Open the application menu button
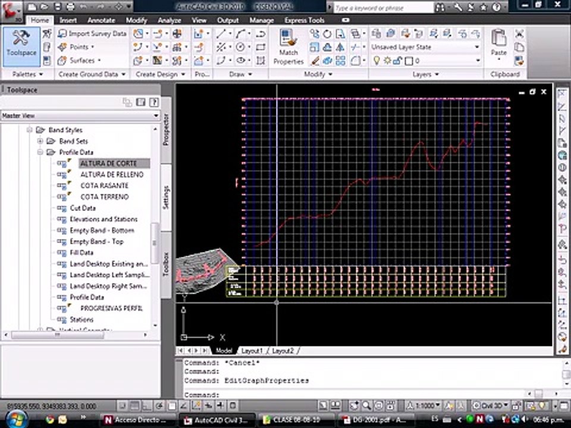The image size is (571, 428). [x=11, y=11]
